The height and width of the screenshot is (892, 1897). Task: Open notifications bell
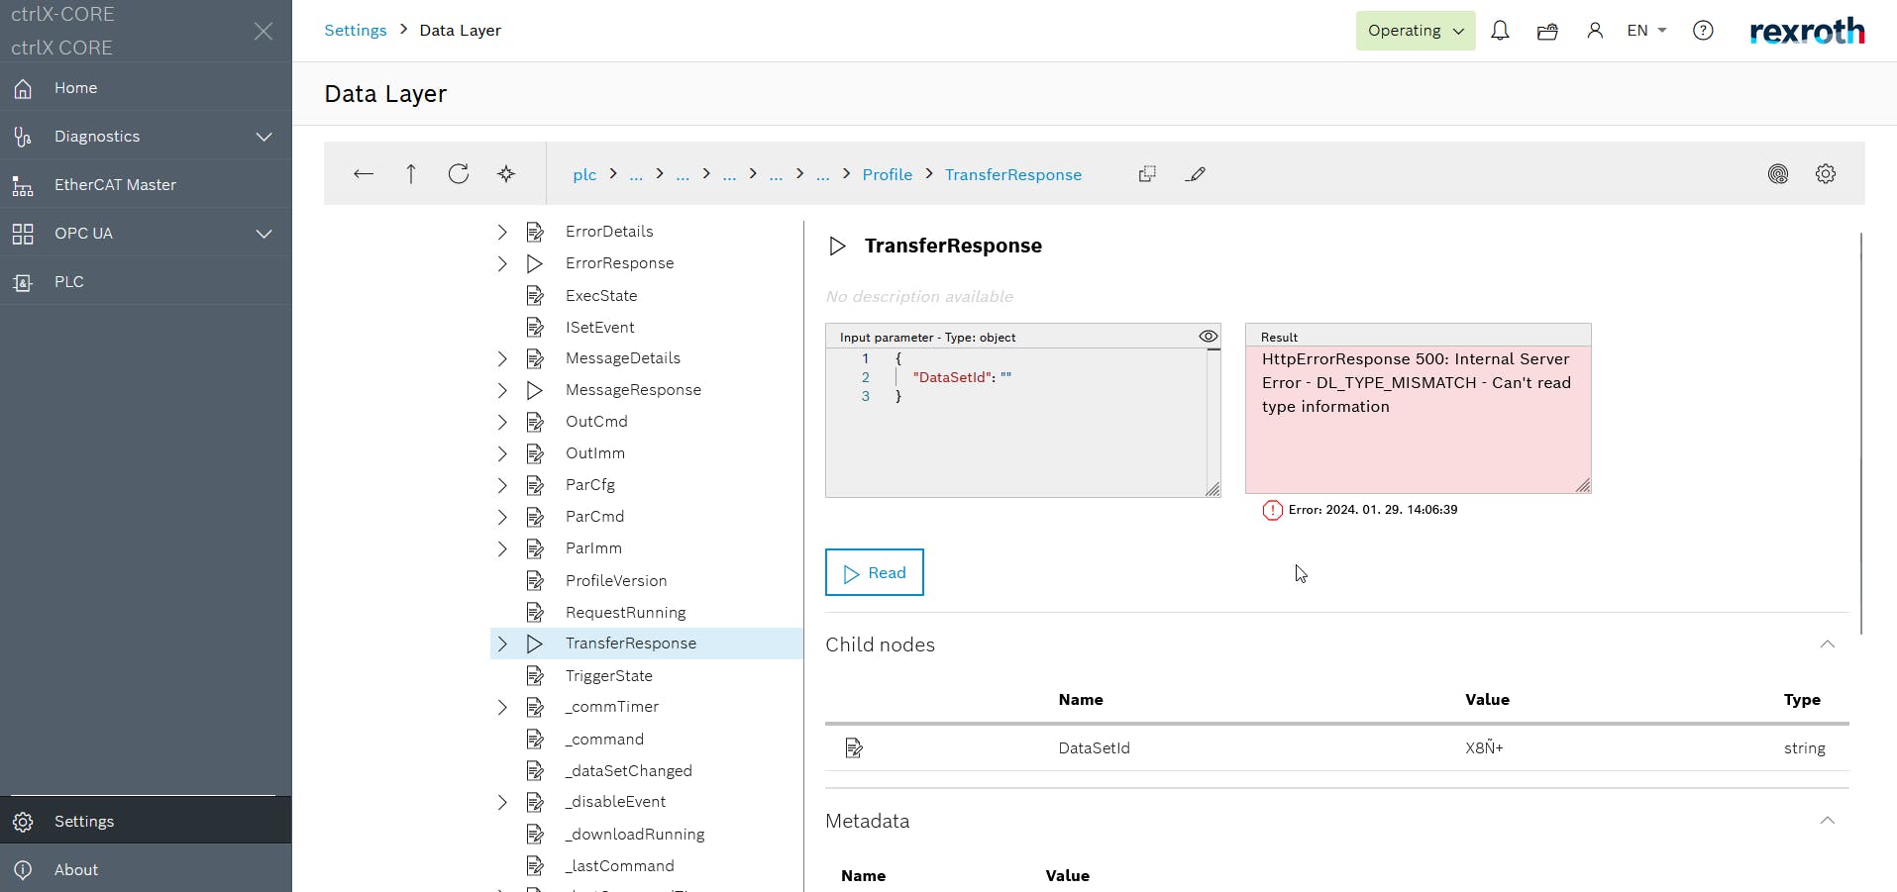pos(1500,31)
